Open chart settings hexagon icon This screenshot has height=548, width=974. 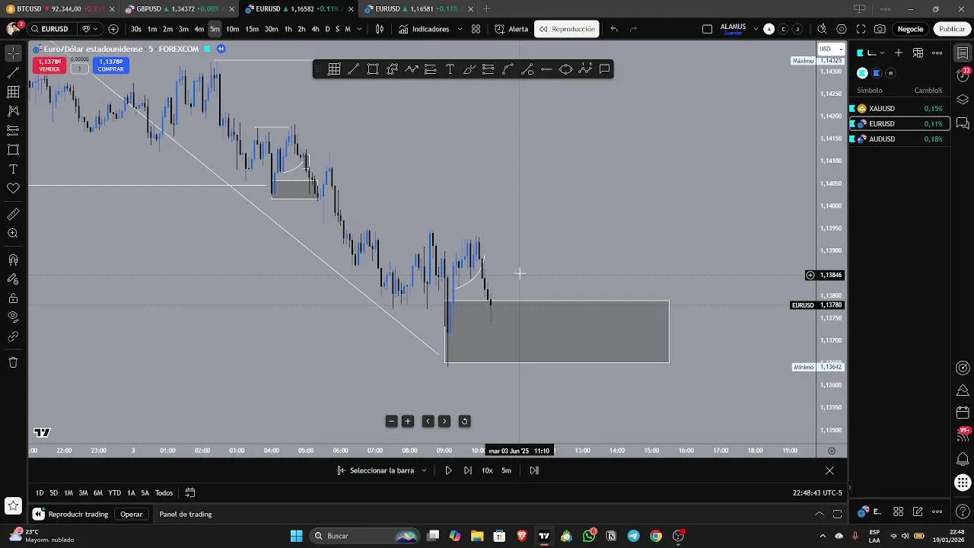pos(841,29)
